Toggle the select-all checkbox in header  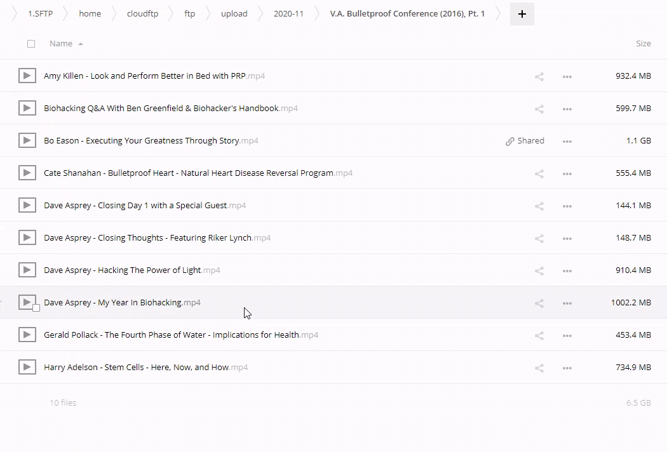coord(31,44)
